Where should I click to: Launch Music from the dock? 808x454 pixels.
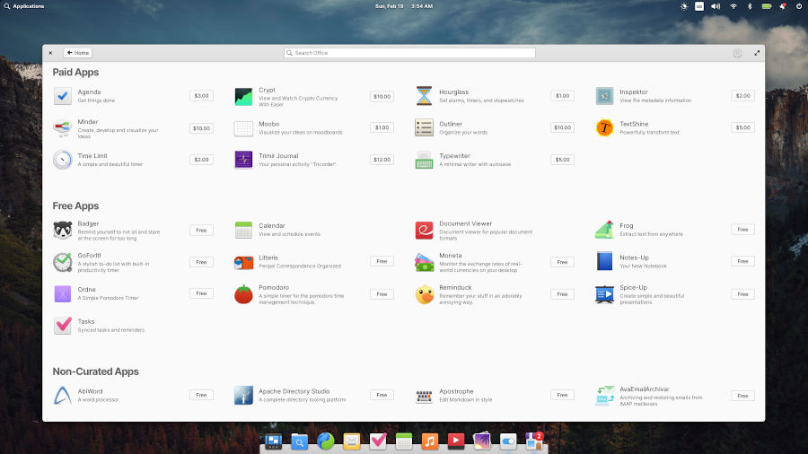tap(430, 441)
